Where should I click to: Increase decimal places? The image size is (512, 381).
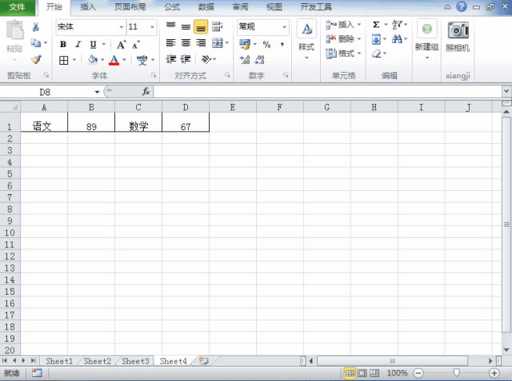pyautogui.click(x=245, y=60)
